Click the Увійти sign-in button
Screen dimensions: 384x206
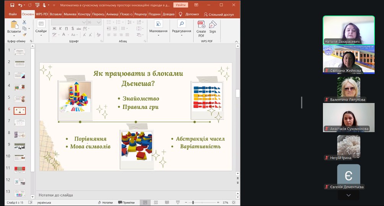click(181, 5)
